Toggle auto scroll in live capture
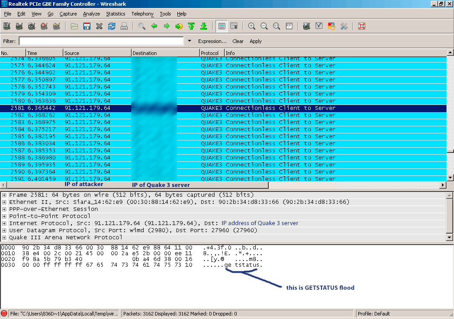454x319 pixels. click(234, 26)
